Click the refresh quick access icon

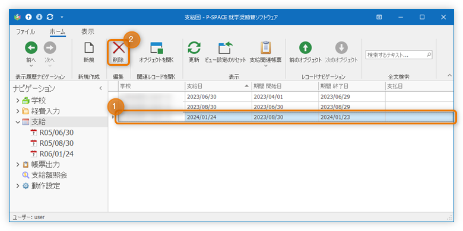point(50,17)
